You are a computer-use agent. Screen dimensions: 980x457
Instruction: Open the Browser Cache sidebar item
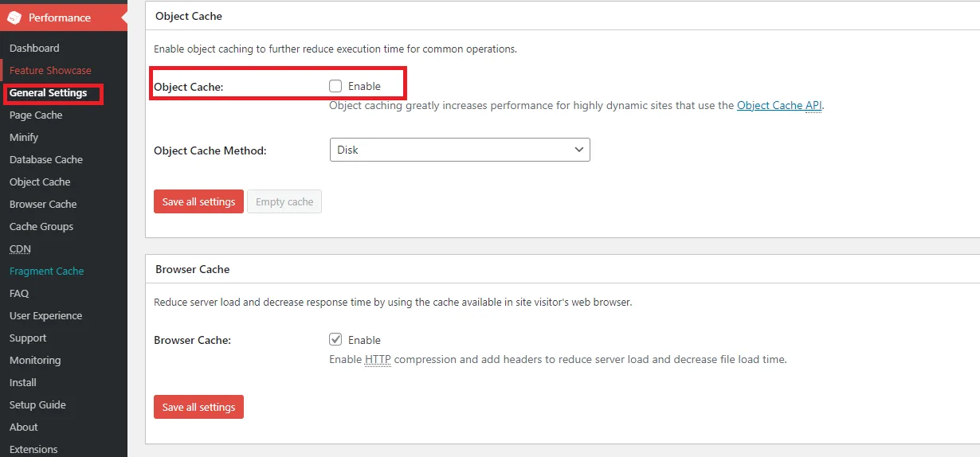pyautogui.click(x=43, y=204)
